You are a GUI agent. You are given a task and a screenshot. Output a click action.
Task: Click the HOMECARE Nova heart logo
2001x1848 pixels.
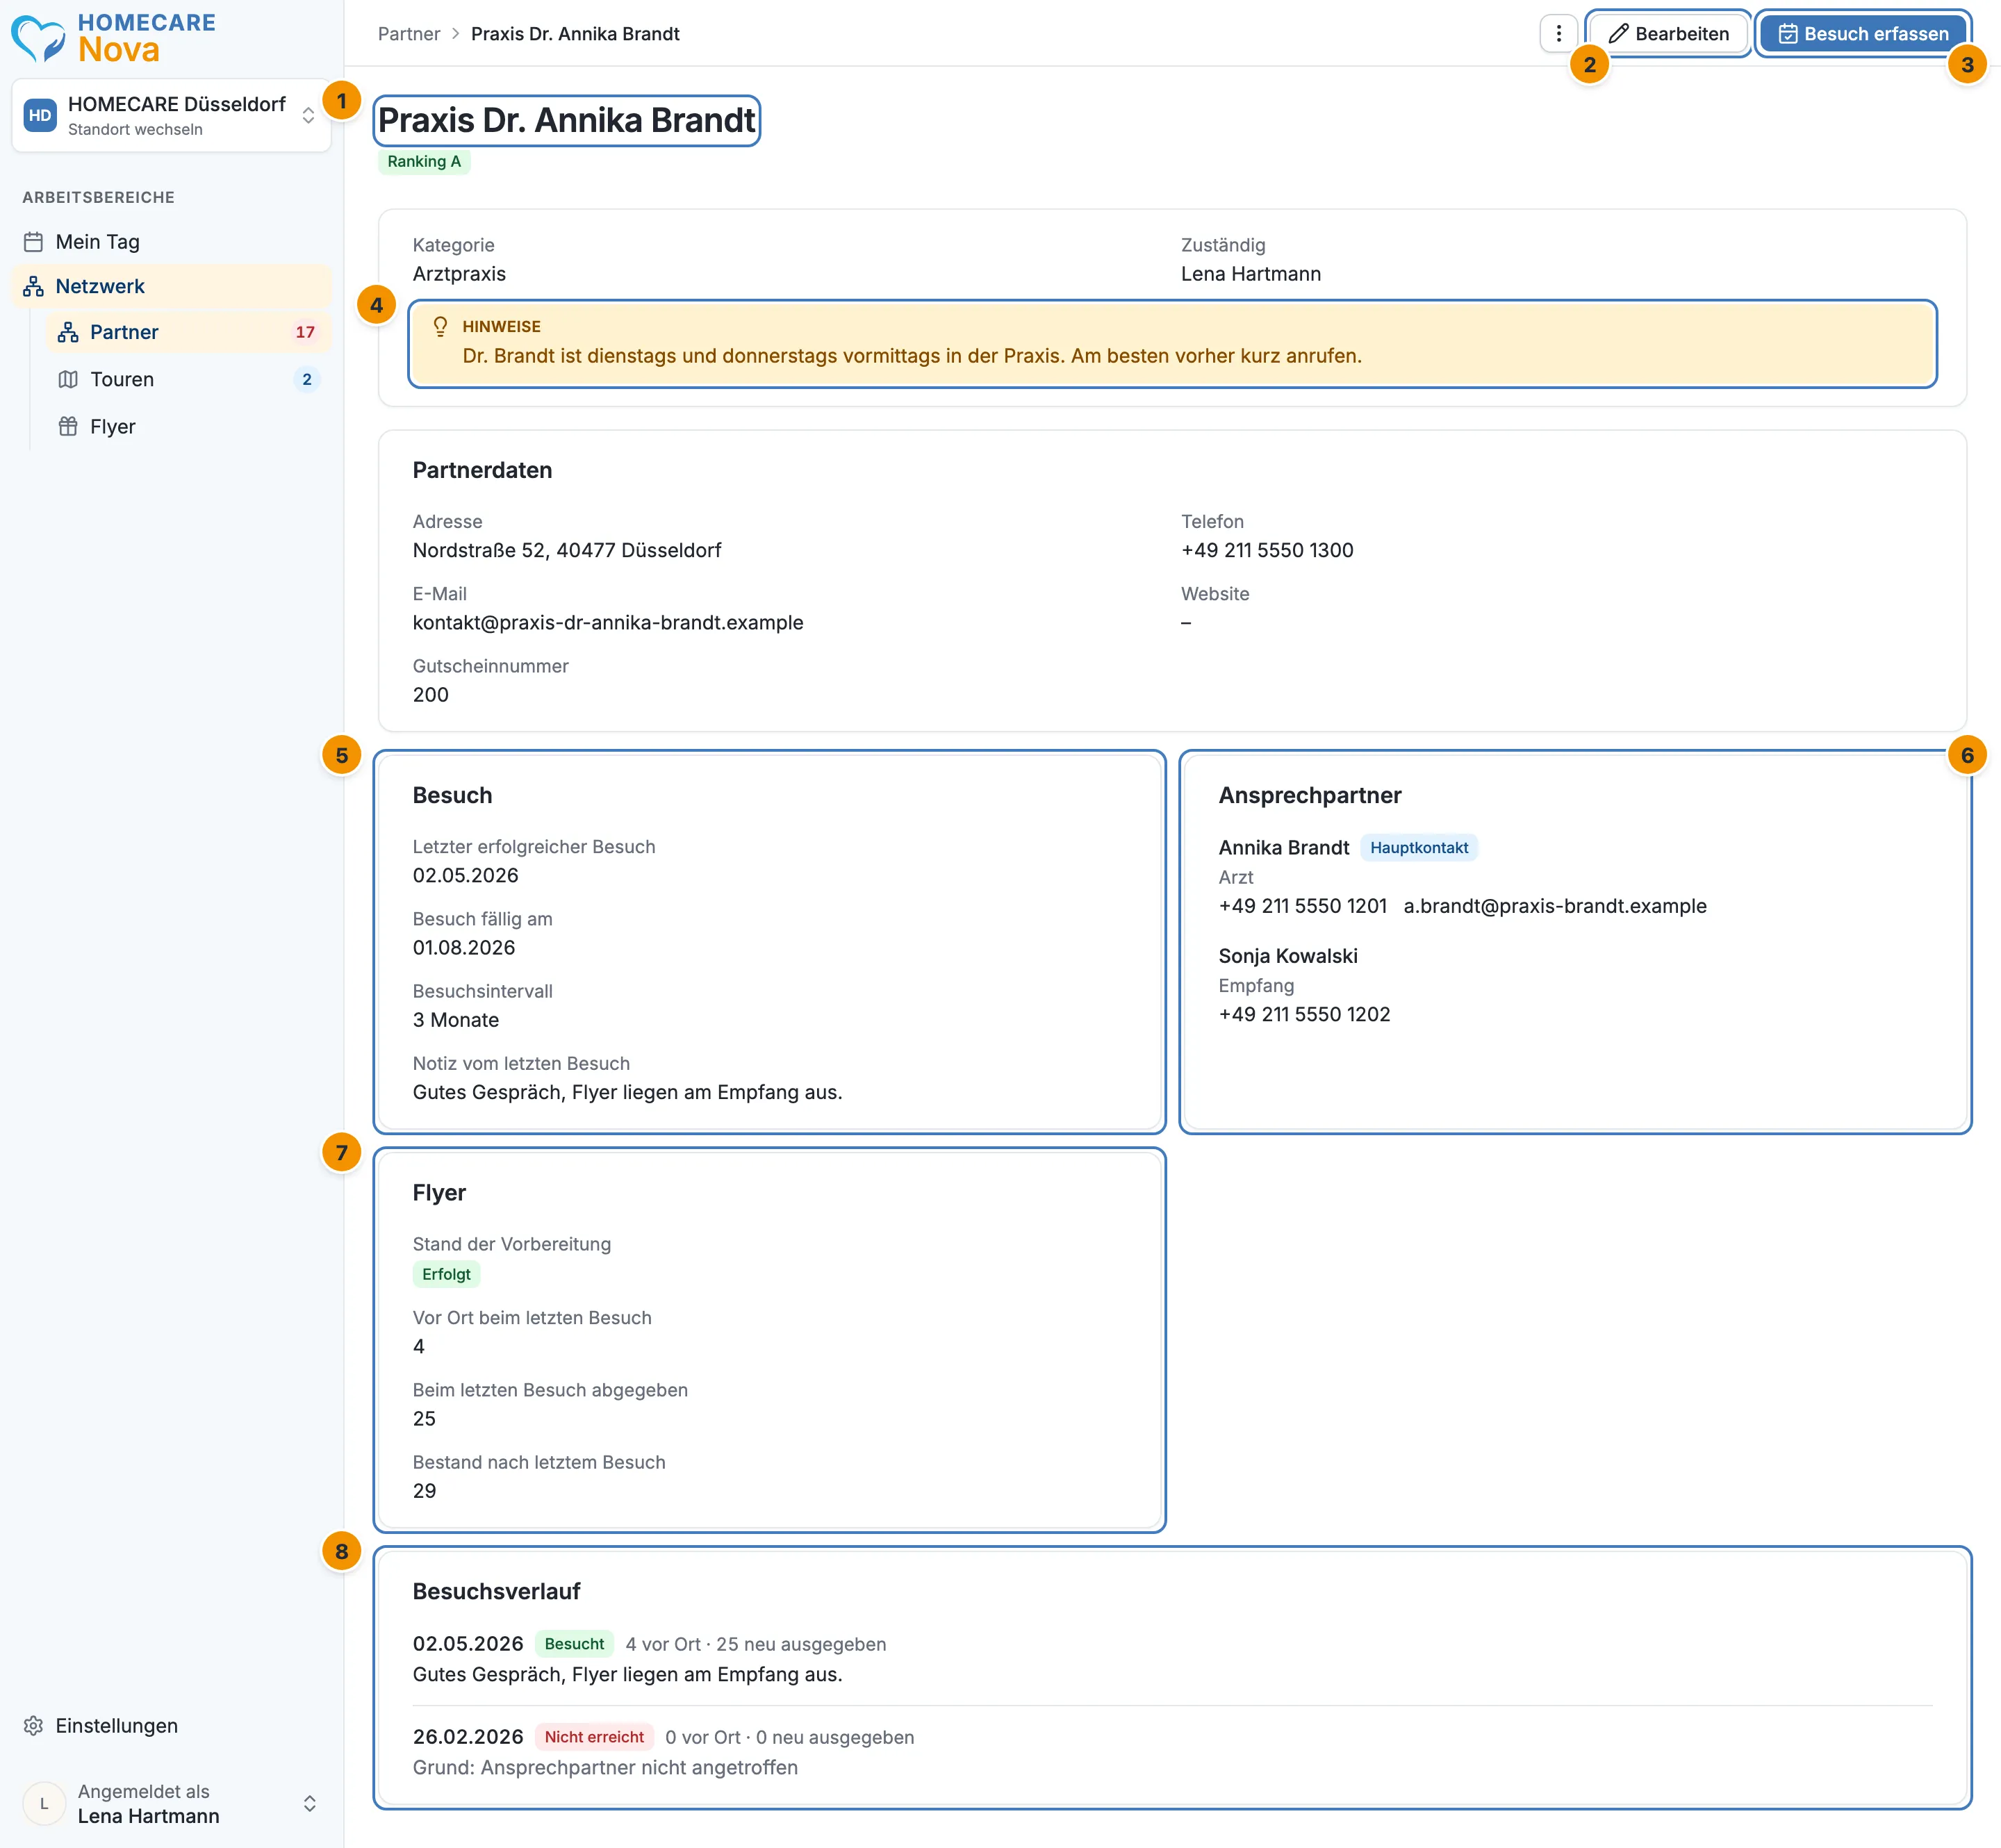(x=38, y=38)
